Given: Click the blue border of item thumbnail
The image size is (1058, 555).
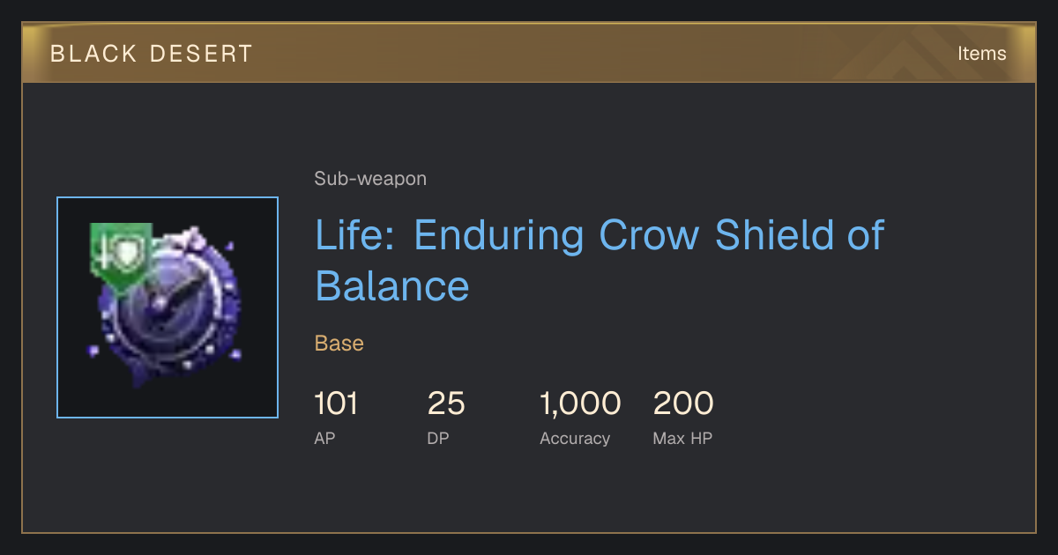Looking at the screenshot, I should tap(57, 307).
